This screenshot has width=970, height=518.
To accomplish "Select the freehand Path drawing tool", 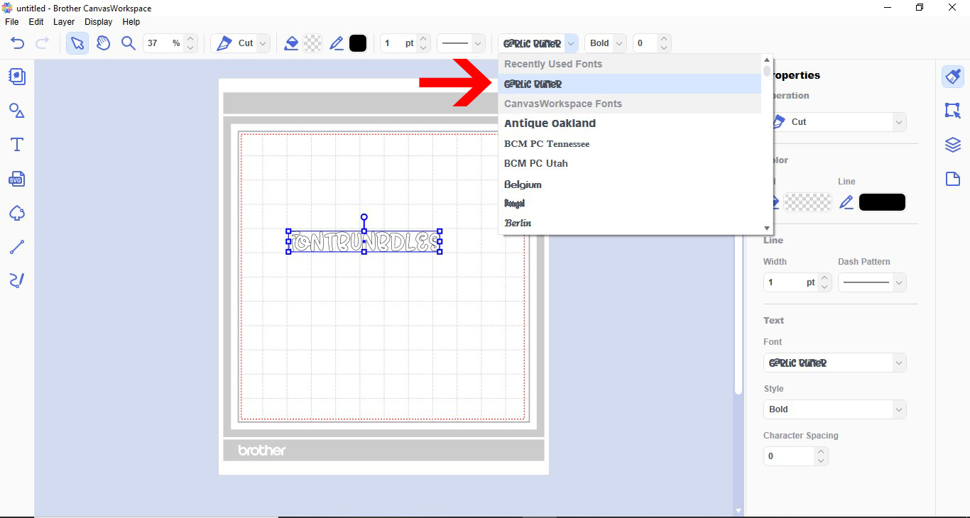I will click(17, 281).
